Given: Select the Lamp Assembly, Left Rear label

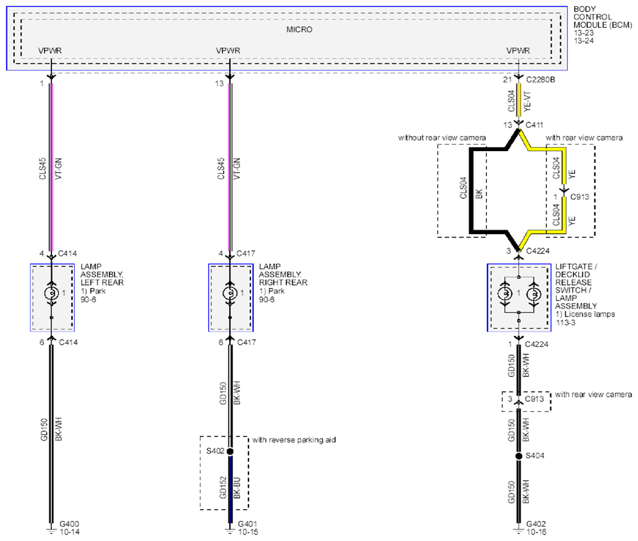Looking at the screenshot, I should [102, 274].
